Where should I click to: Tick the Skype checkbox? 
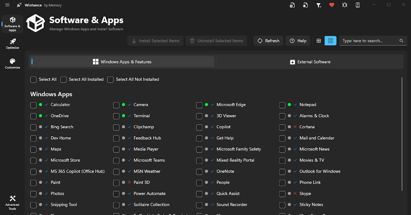[x=282, y=194]
